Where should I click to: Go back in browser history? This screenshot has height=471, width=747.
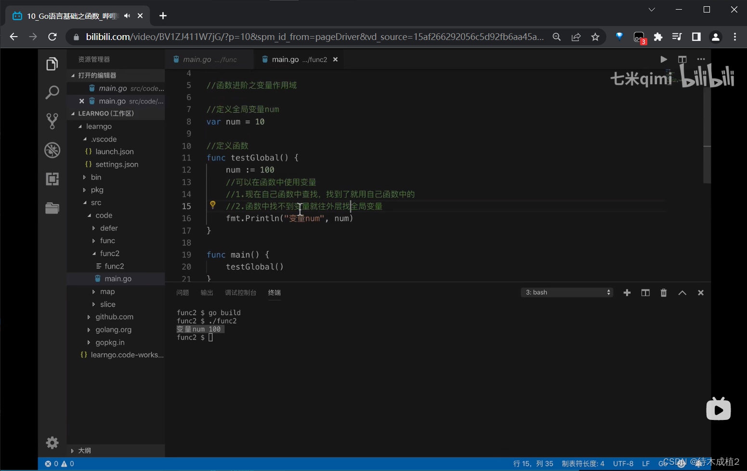coord(13,37)
